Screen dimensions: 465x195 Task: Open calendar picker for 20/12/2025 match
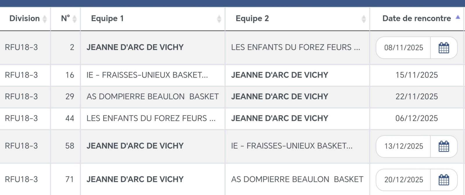(443, 180)
